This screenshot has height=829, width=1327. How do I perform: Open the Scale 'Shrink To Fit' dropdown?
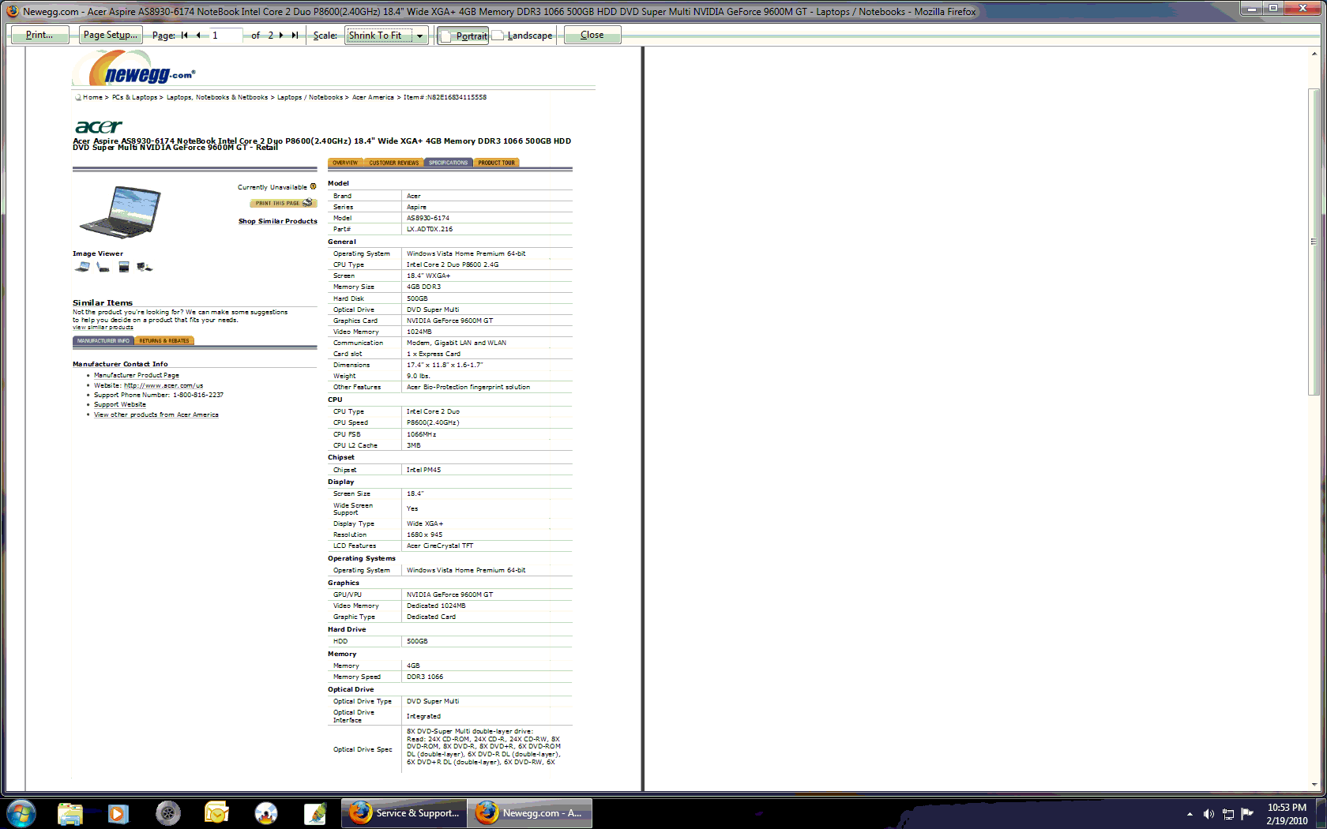tap(386, 36)
